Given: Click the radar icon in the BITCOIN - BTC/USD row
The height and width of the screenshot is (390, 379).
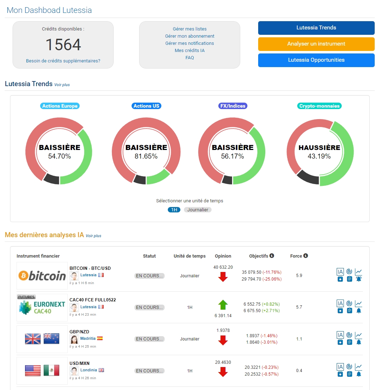Looking at the screenshot, I should pos(349,271).
